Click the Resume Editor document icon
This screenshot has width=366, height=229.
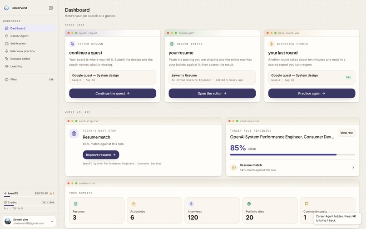pyautogui.click(x=172, y=44)
